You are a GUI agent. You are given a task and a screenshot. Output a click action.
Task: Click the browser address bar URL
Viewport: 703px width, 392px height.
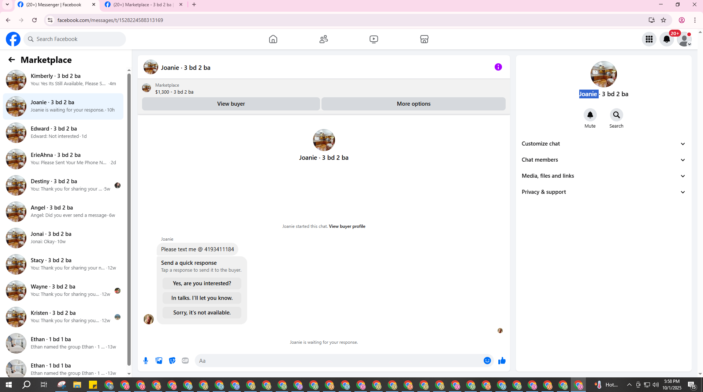[110, 20]
